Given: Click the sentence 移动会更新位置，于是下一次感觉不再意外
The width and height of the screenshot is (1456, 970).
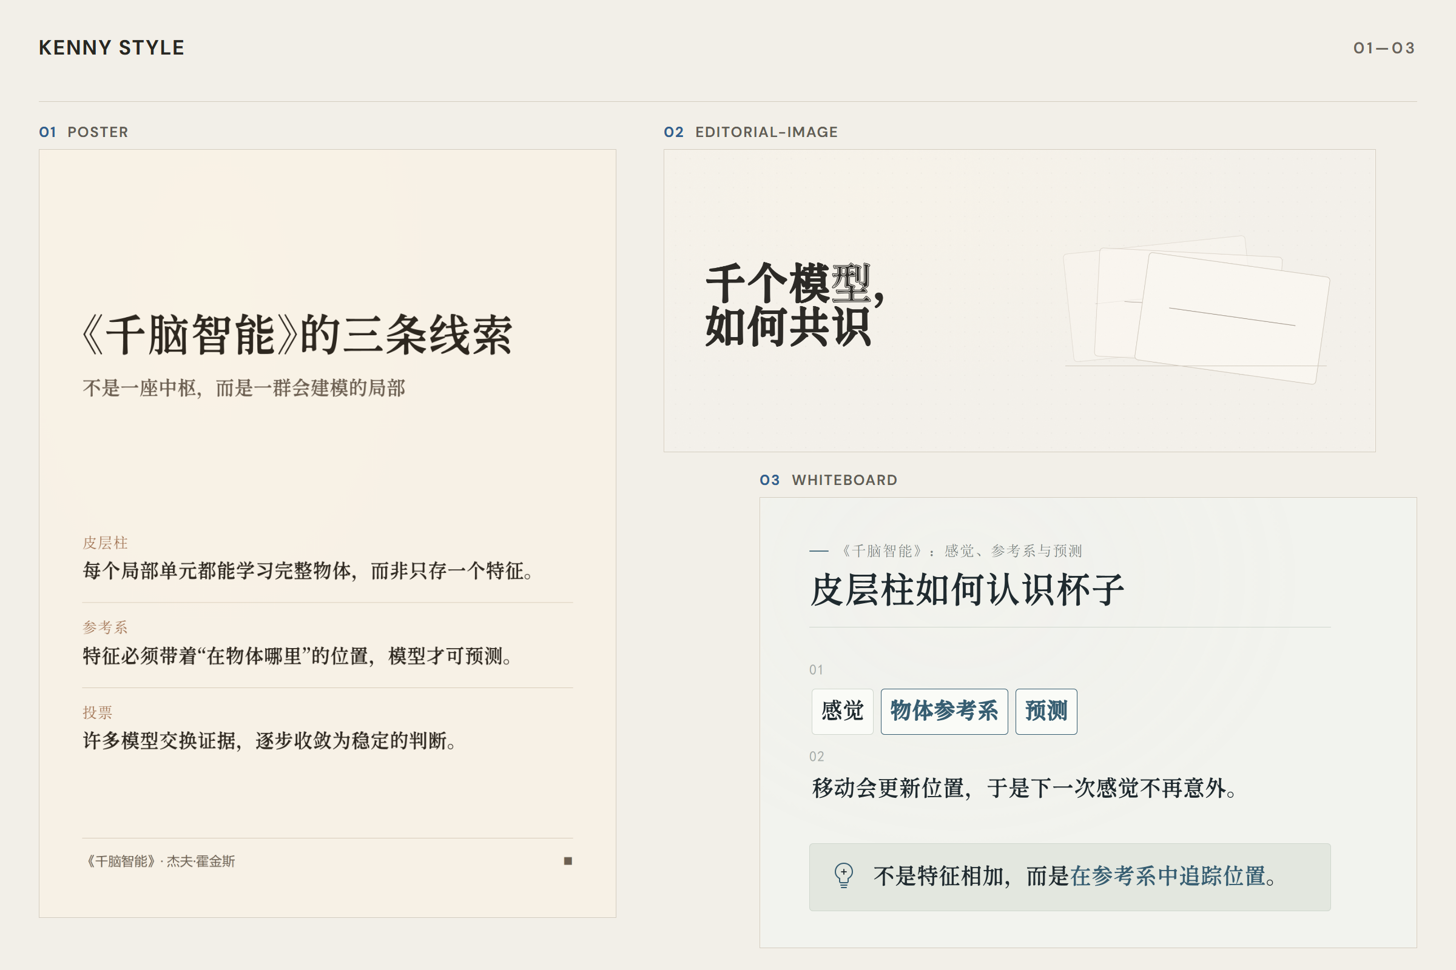Looking at the screenshot, I should 1025,788.
